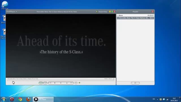Click the EN language indicator

pos(154,99)
